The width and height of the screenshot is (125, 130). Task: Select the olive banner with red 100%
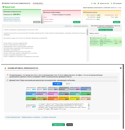(42, 98)
